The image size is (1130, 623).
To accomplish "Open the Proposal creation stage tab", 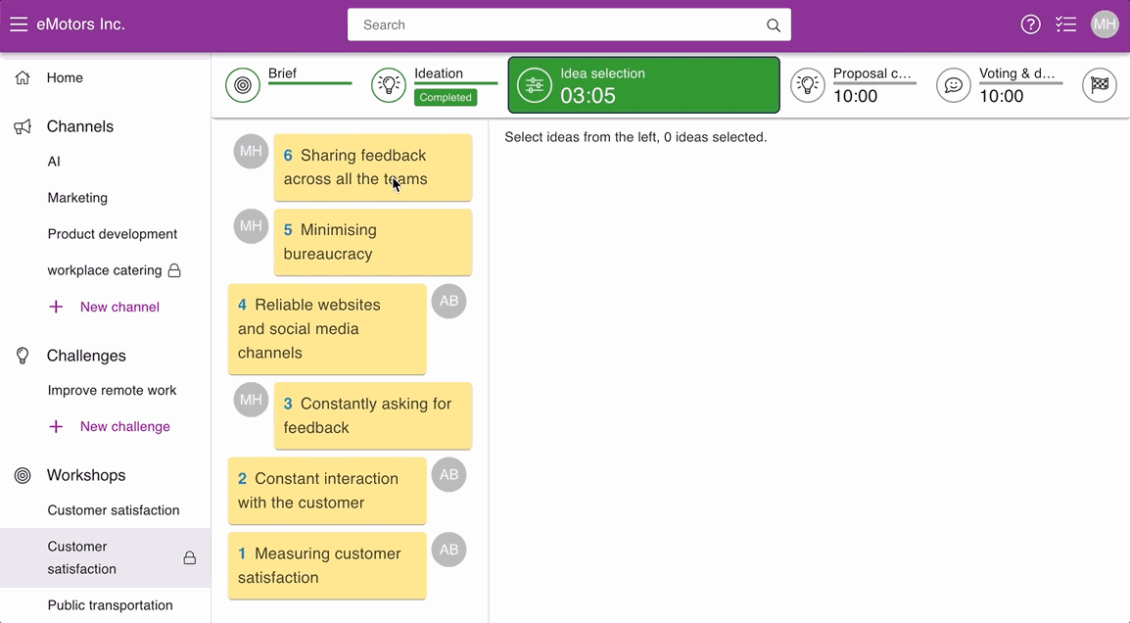I will point(853,85).
